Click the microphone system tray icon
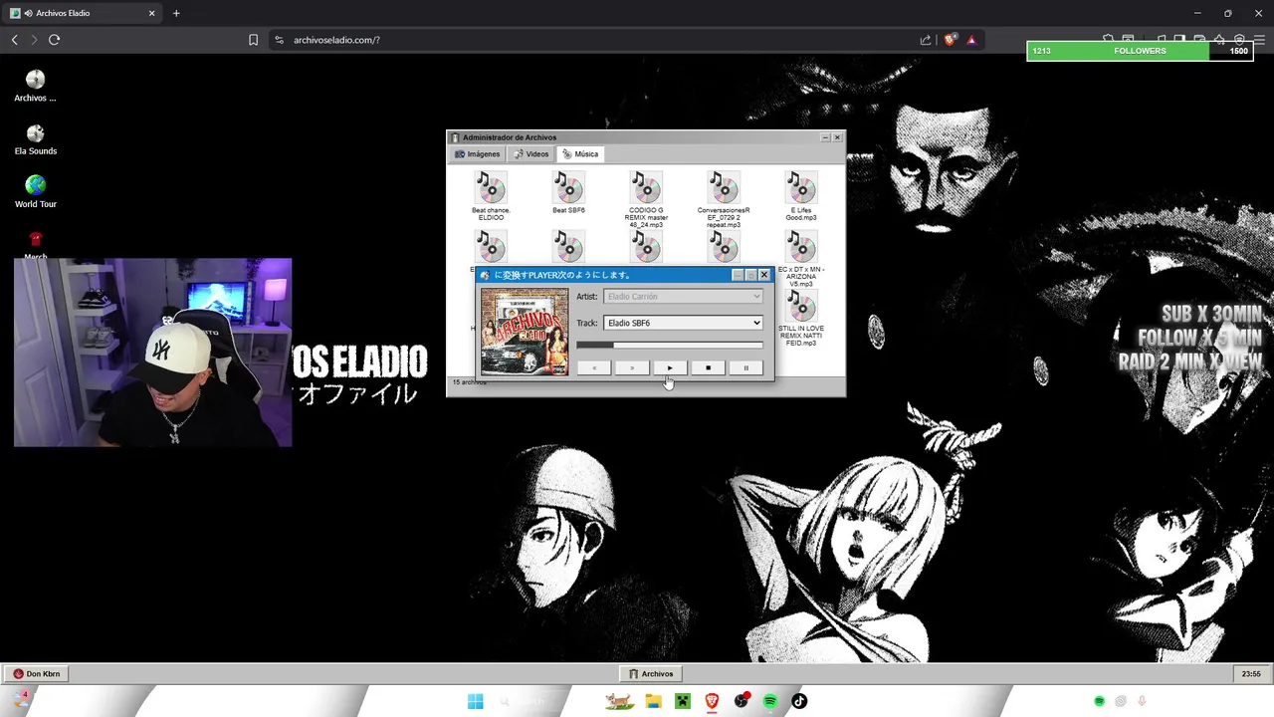The width and height of the screenshot is (1274, 717). point(1142,701)
